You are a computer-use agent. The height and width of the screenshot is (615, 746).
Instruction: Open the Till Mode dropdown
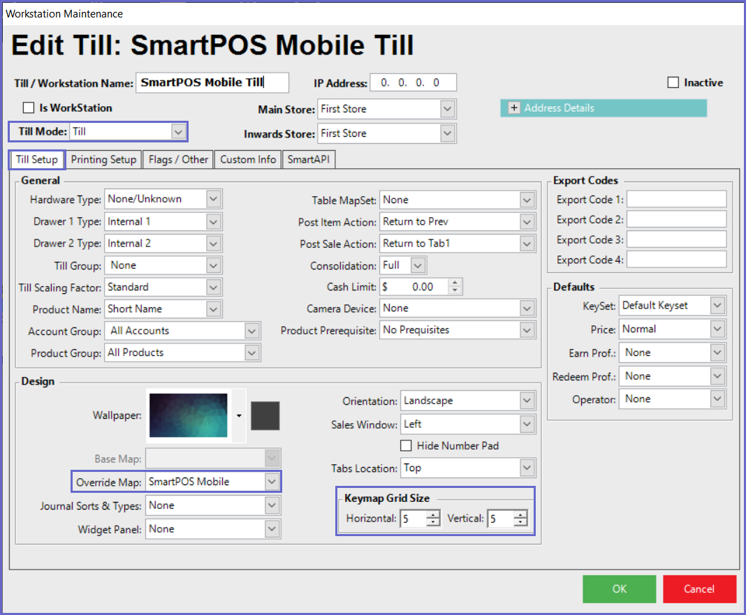178,132
